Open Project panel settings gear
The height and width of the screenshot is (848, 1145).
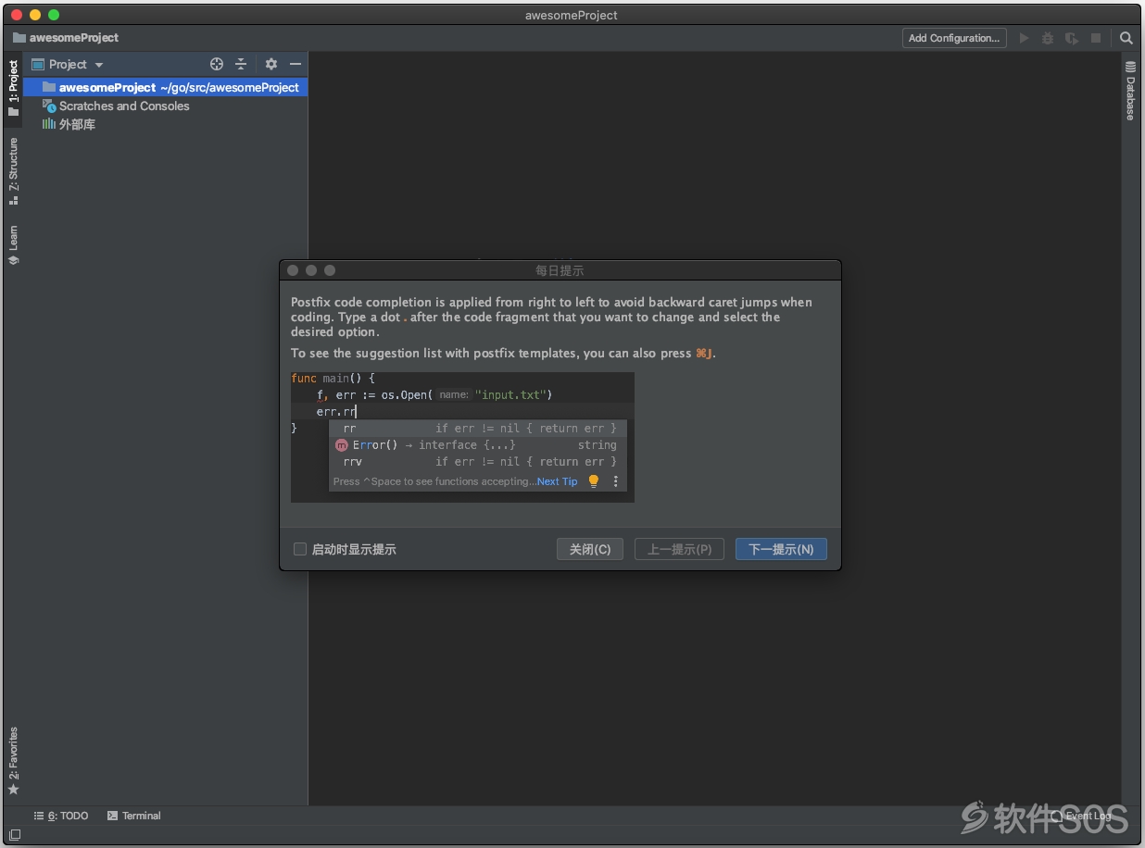[x=271, y=64]
